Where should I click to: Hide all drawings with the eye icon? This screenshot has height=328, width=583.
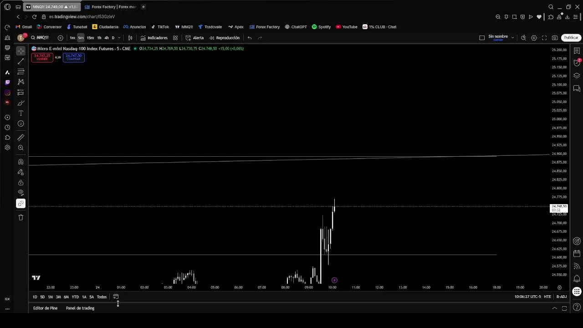click(20, 193)
